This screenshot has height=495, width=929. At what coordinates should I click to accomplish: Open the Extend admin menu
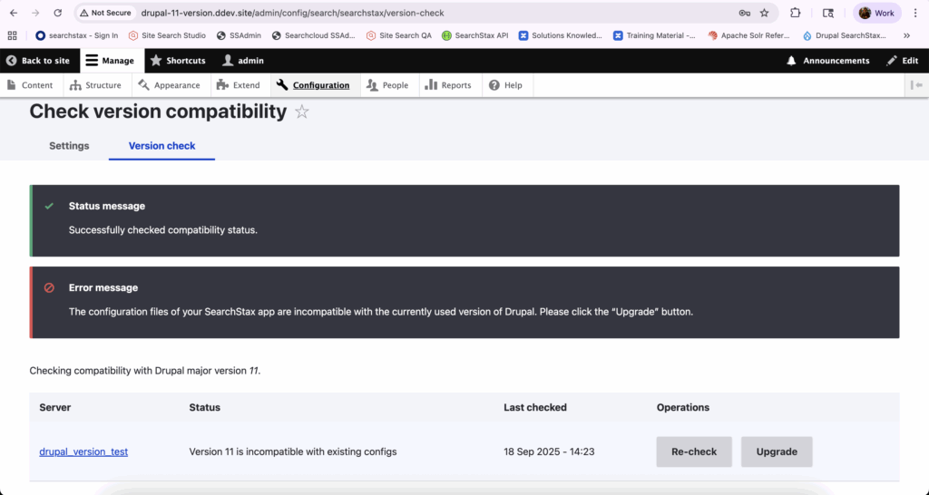[x=240, y=85]
